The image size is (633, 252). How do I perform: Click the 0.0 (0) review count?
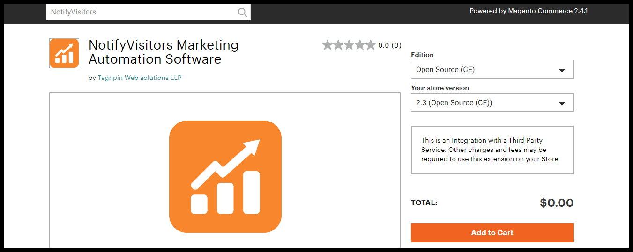[390, 45]
